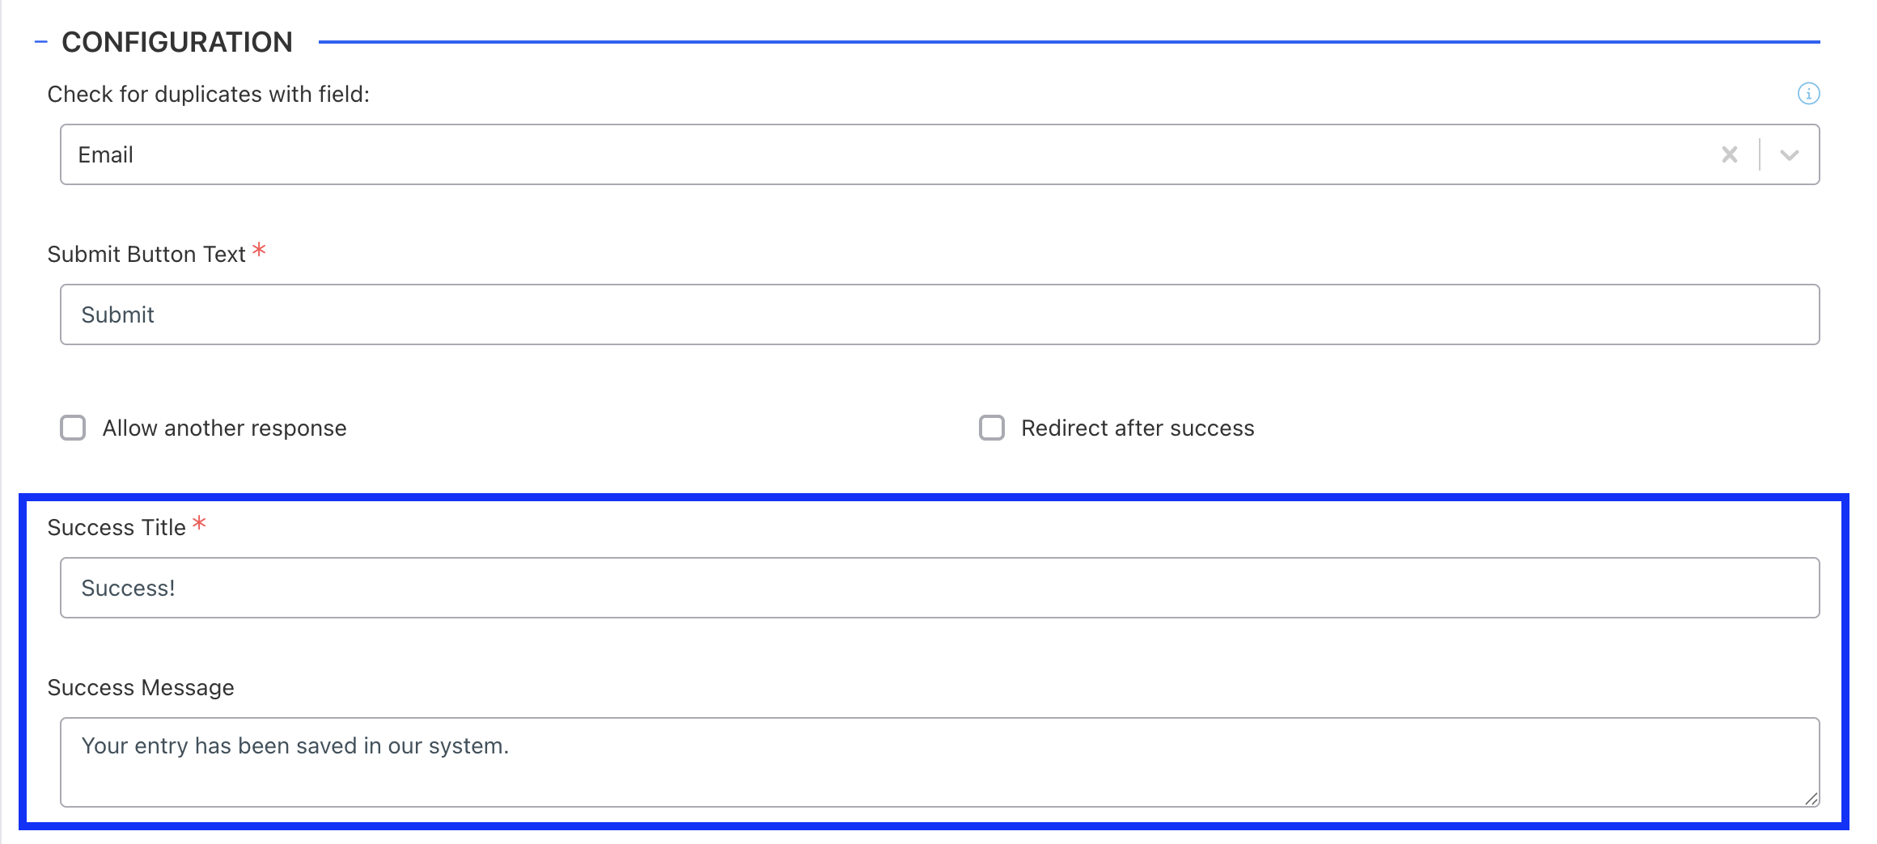The width and height of the screenshot is (1877, 844).
Task: Click the red asterisk next to Success Title
Action: 199,523
